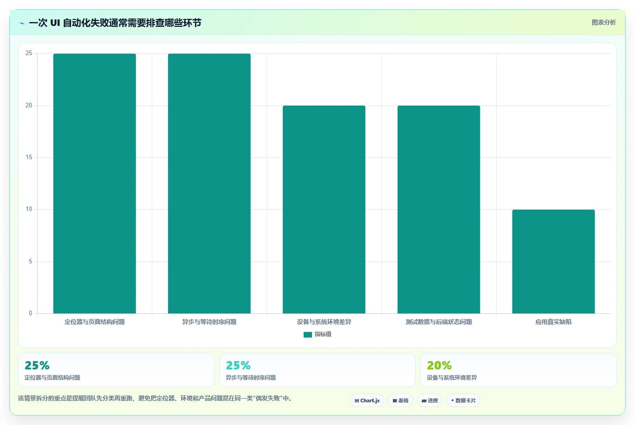Click the 进度 tag
The height and width of the screenshot is (425, 635).
point(430,400)
